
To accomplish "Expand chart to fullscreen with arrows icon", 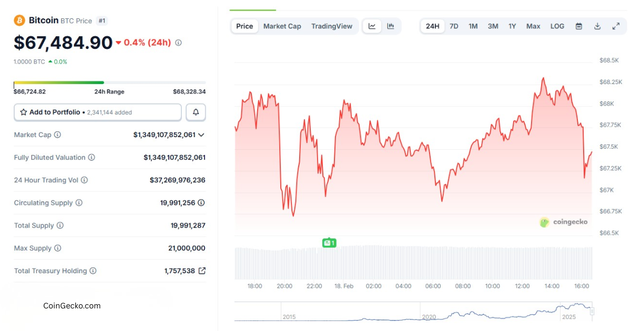I will pyautogui.click(x=616, y=25).
